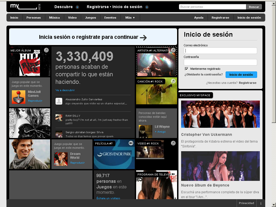
Task: Open the Música tab in navigation bar
Action: (54, 18)
